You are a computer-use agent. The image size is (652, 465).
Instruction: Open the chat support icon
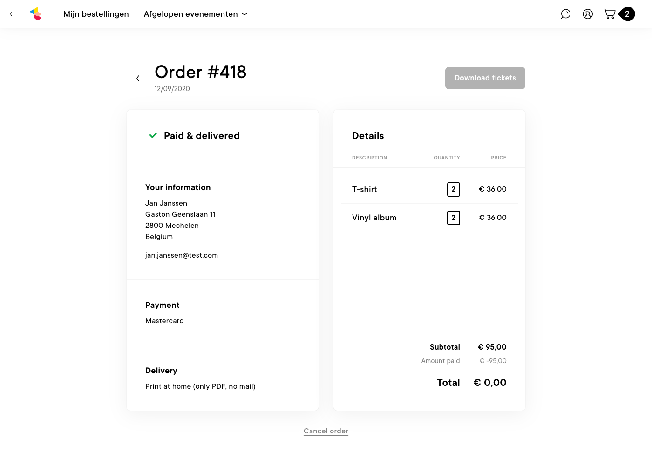coord(565,14)
